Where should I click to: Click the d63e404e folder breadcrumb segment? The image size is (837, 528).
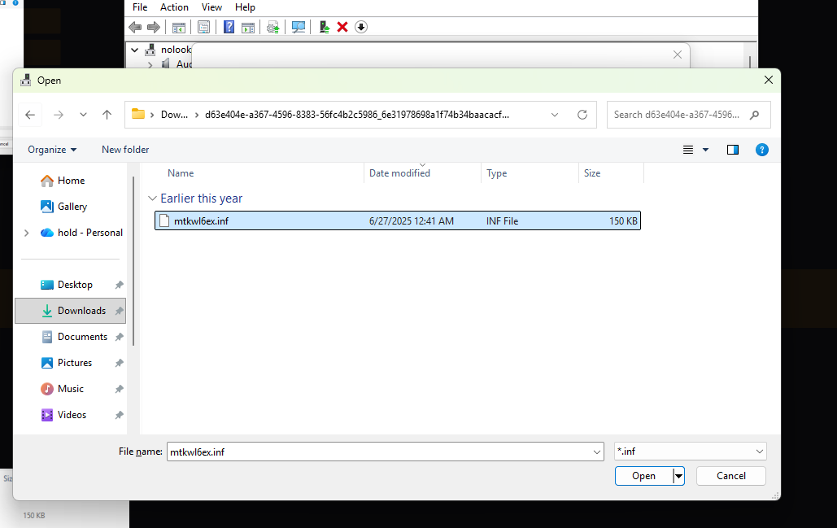click(356, 115)
